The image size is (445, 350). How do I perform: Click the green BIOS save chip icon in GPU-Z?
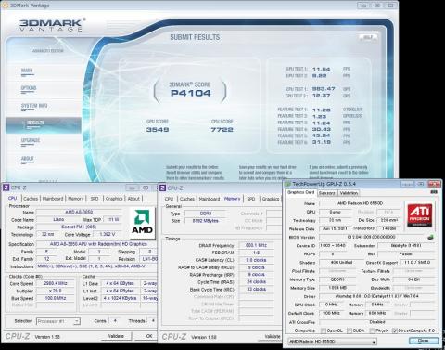pos(430,238)
